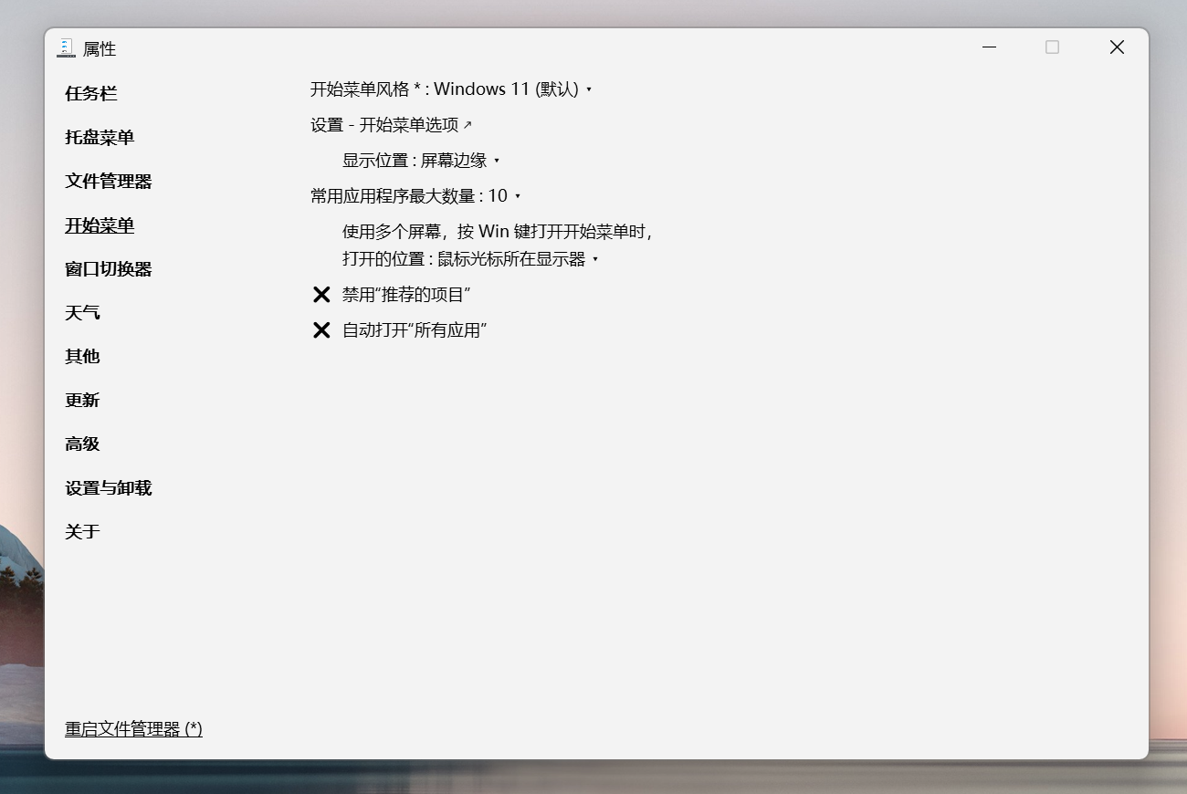Select the 天气 sidebar item
This screenshot has height=794, width=1187.
[x=82, y=313]
